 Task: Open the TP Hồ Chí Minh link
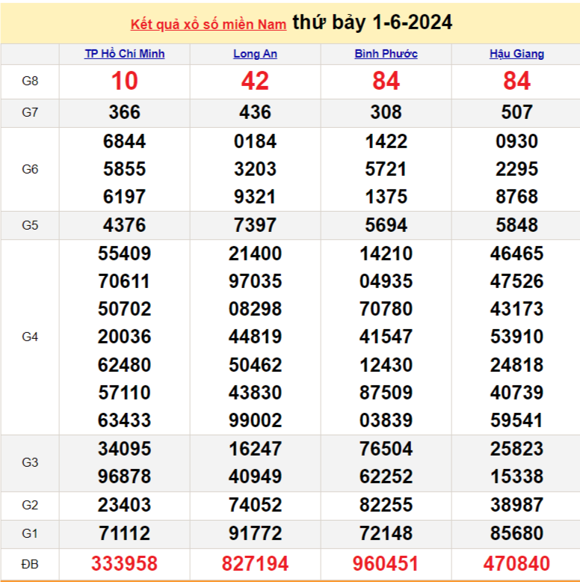pos(125,54)
